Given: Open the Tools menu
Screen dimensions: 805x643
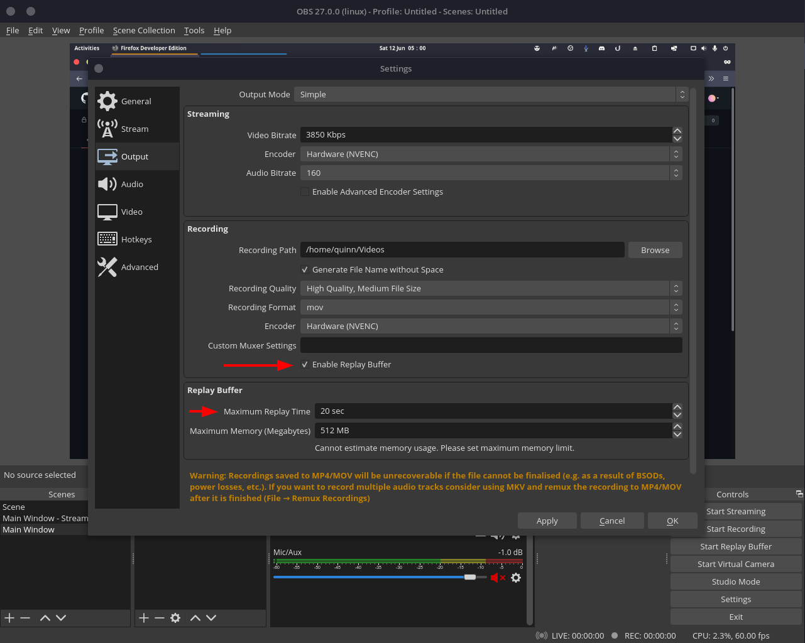Looking at the screenshot, I should (x=194, y=30).
